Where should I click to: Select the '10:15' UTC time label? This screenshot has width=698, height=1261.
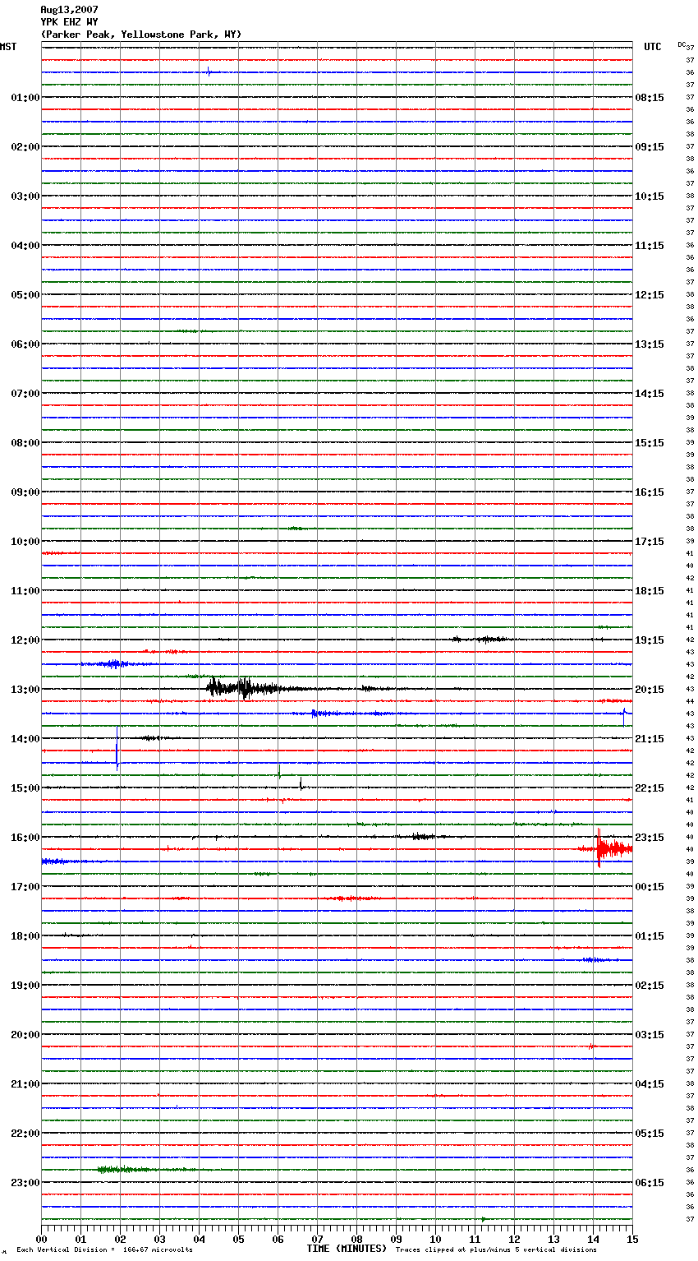click(650, 196)
